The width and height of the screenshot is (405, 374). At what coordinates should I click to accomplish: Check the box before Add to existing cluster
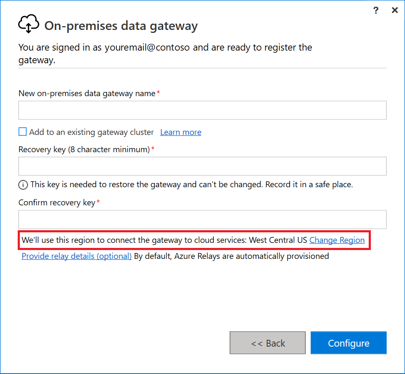pos(22,132)
